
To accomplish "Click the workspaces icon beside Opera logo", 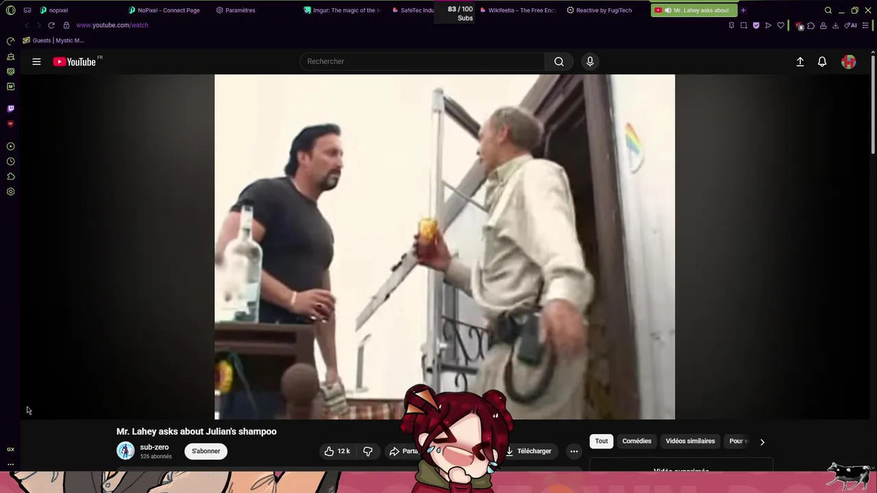I will point(27,10).
